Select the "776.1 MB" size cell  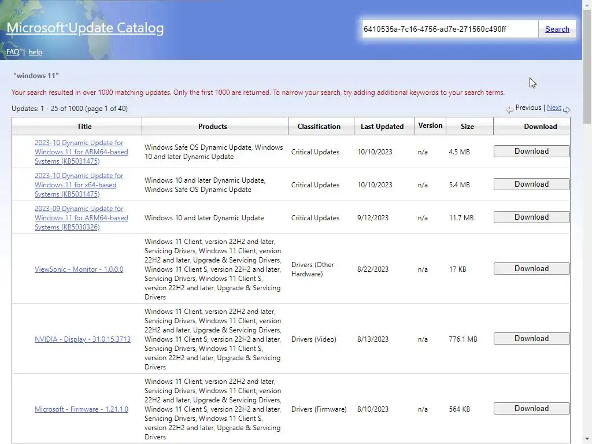tap(463, 339)
